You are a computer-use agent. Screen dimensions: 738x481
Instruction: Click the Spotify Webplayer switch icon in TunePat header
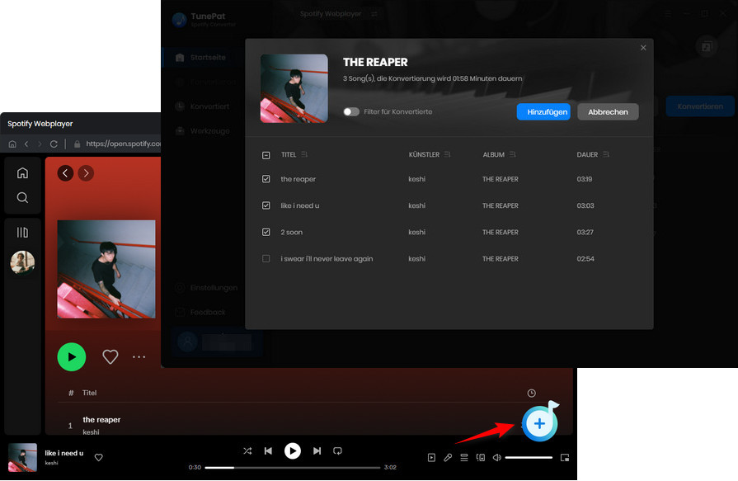click(374, 14)
